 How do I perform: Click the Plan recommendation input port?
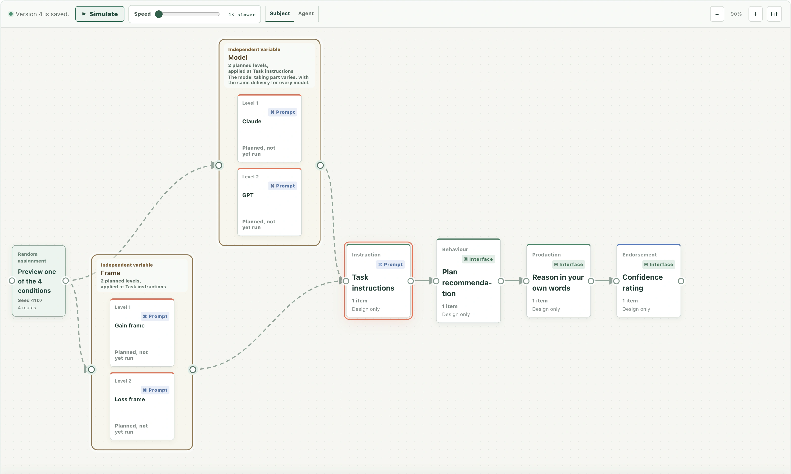[x=436, y=281]
